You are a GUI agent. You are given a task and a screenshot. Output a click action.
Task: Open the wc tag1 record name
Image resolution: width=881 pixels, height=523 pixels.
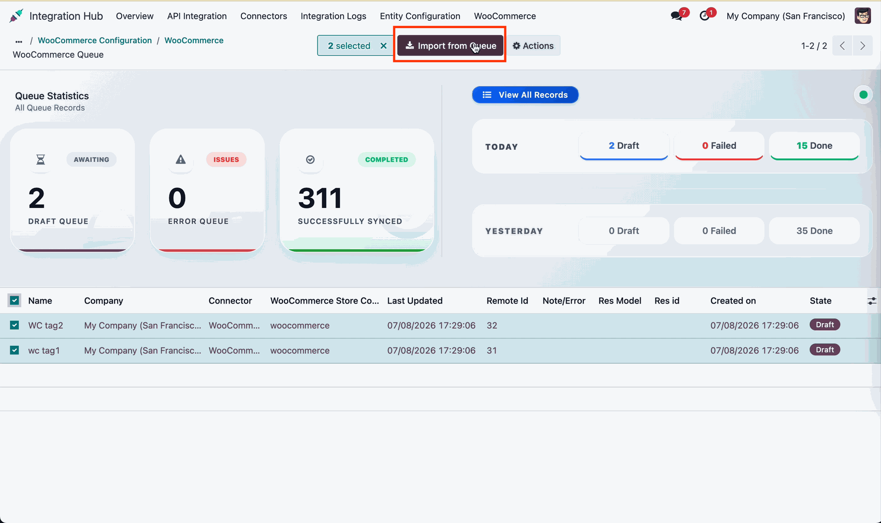[44, 350]
